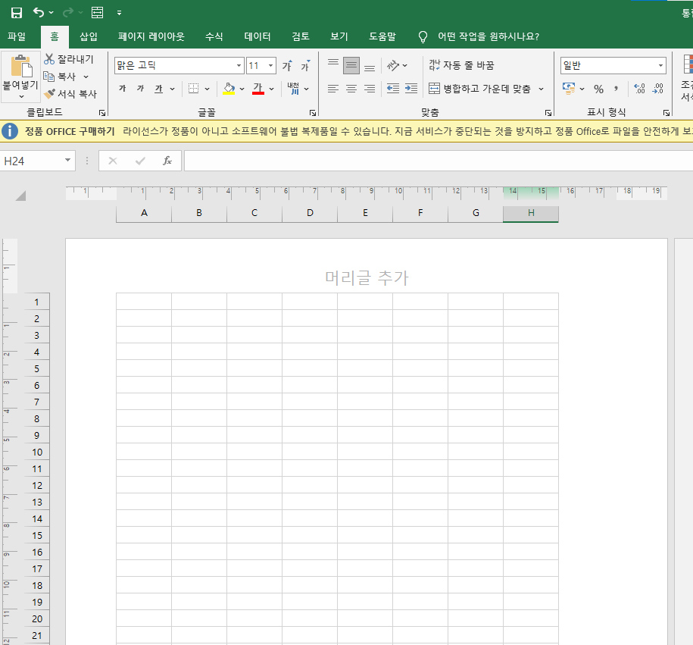Screen dimensions: 693x645
Task: Click the Name Box showing H24
Action: click(31, 161)
